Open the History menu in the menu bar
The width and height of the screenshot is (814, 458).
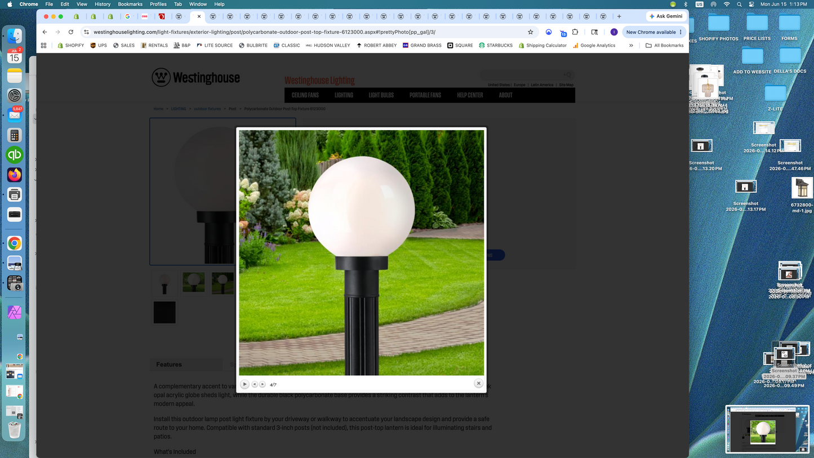pos(103,4)
